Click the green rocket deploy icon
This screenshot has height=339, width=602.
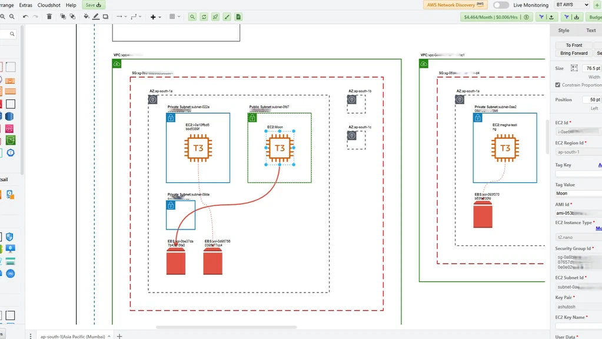tap(215, 17)
